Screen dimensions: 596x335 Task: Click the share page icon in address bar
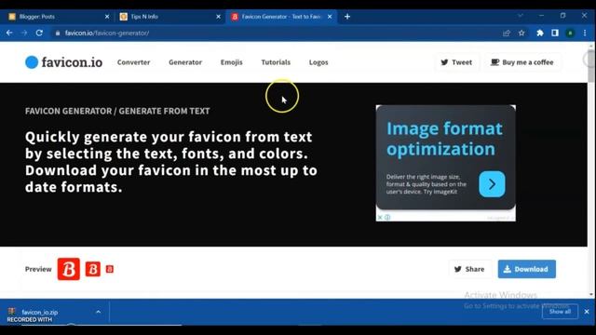[507, 33]
